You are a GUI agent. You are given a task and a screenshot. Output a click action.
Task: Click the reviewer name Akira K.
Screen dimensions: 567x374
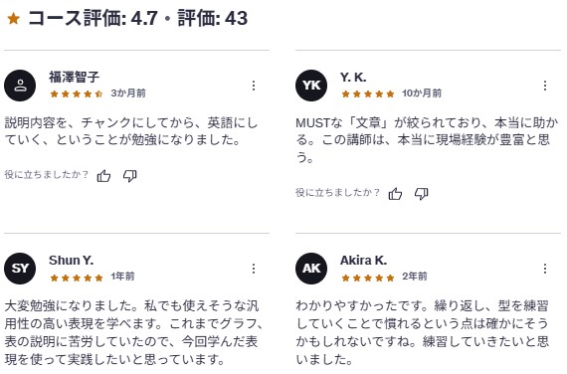pyautogui.click(x=363, y=260)
